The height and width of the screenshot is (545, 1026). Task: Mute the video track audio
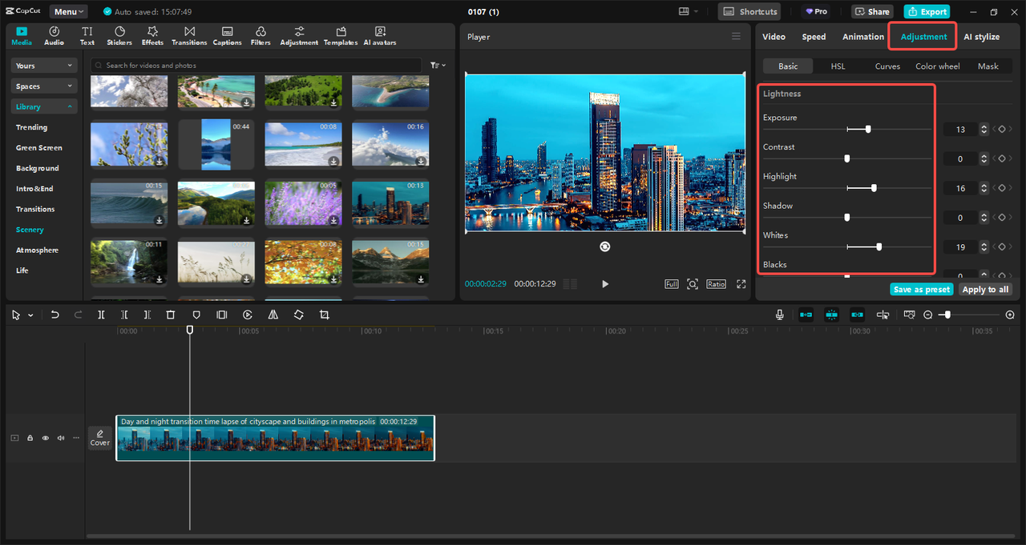[x=61, y=438]
